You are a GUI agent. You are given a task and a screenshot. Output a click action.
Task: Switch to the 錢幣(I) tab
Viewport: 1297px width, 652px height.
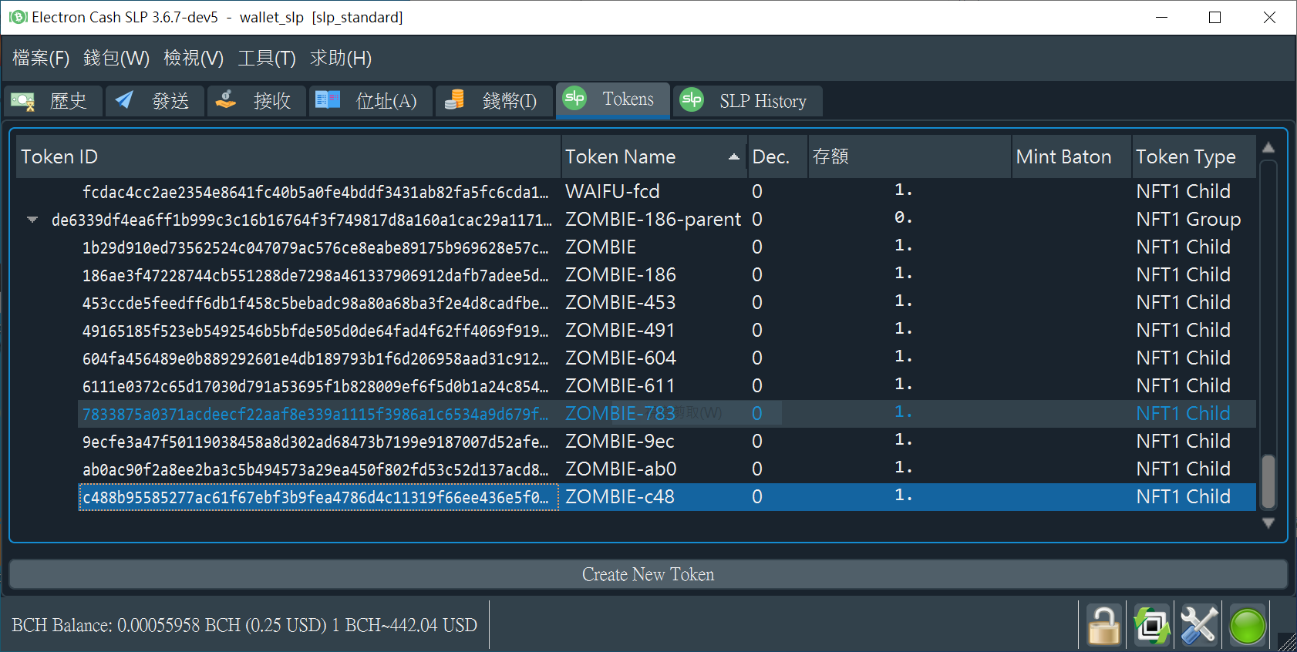point(494,101)
